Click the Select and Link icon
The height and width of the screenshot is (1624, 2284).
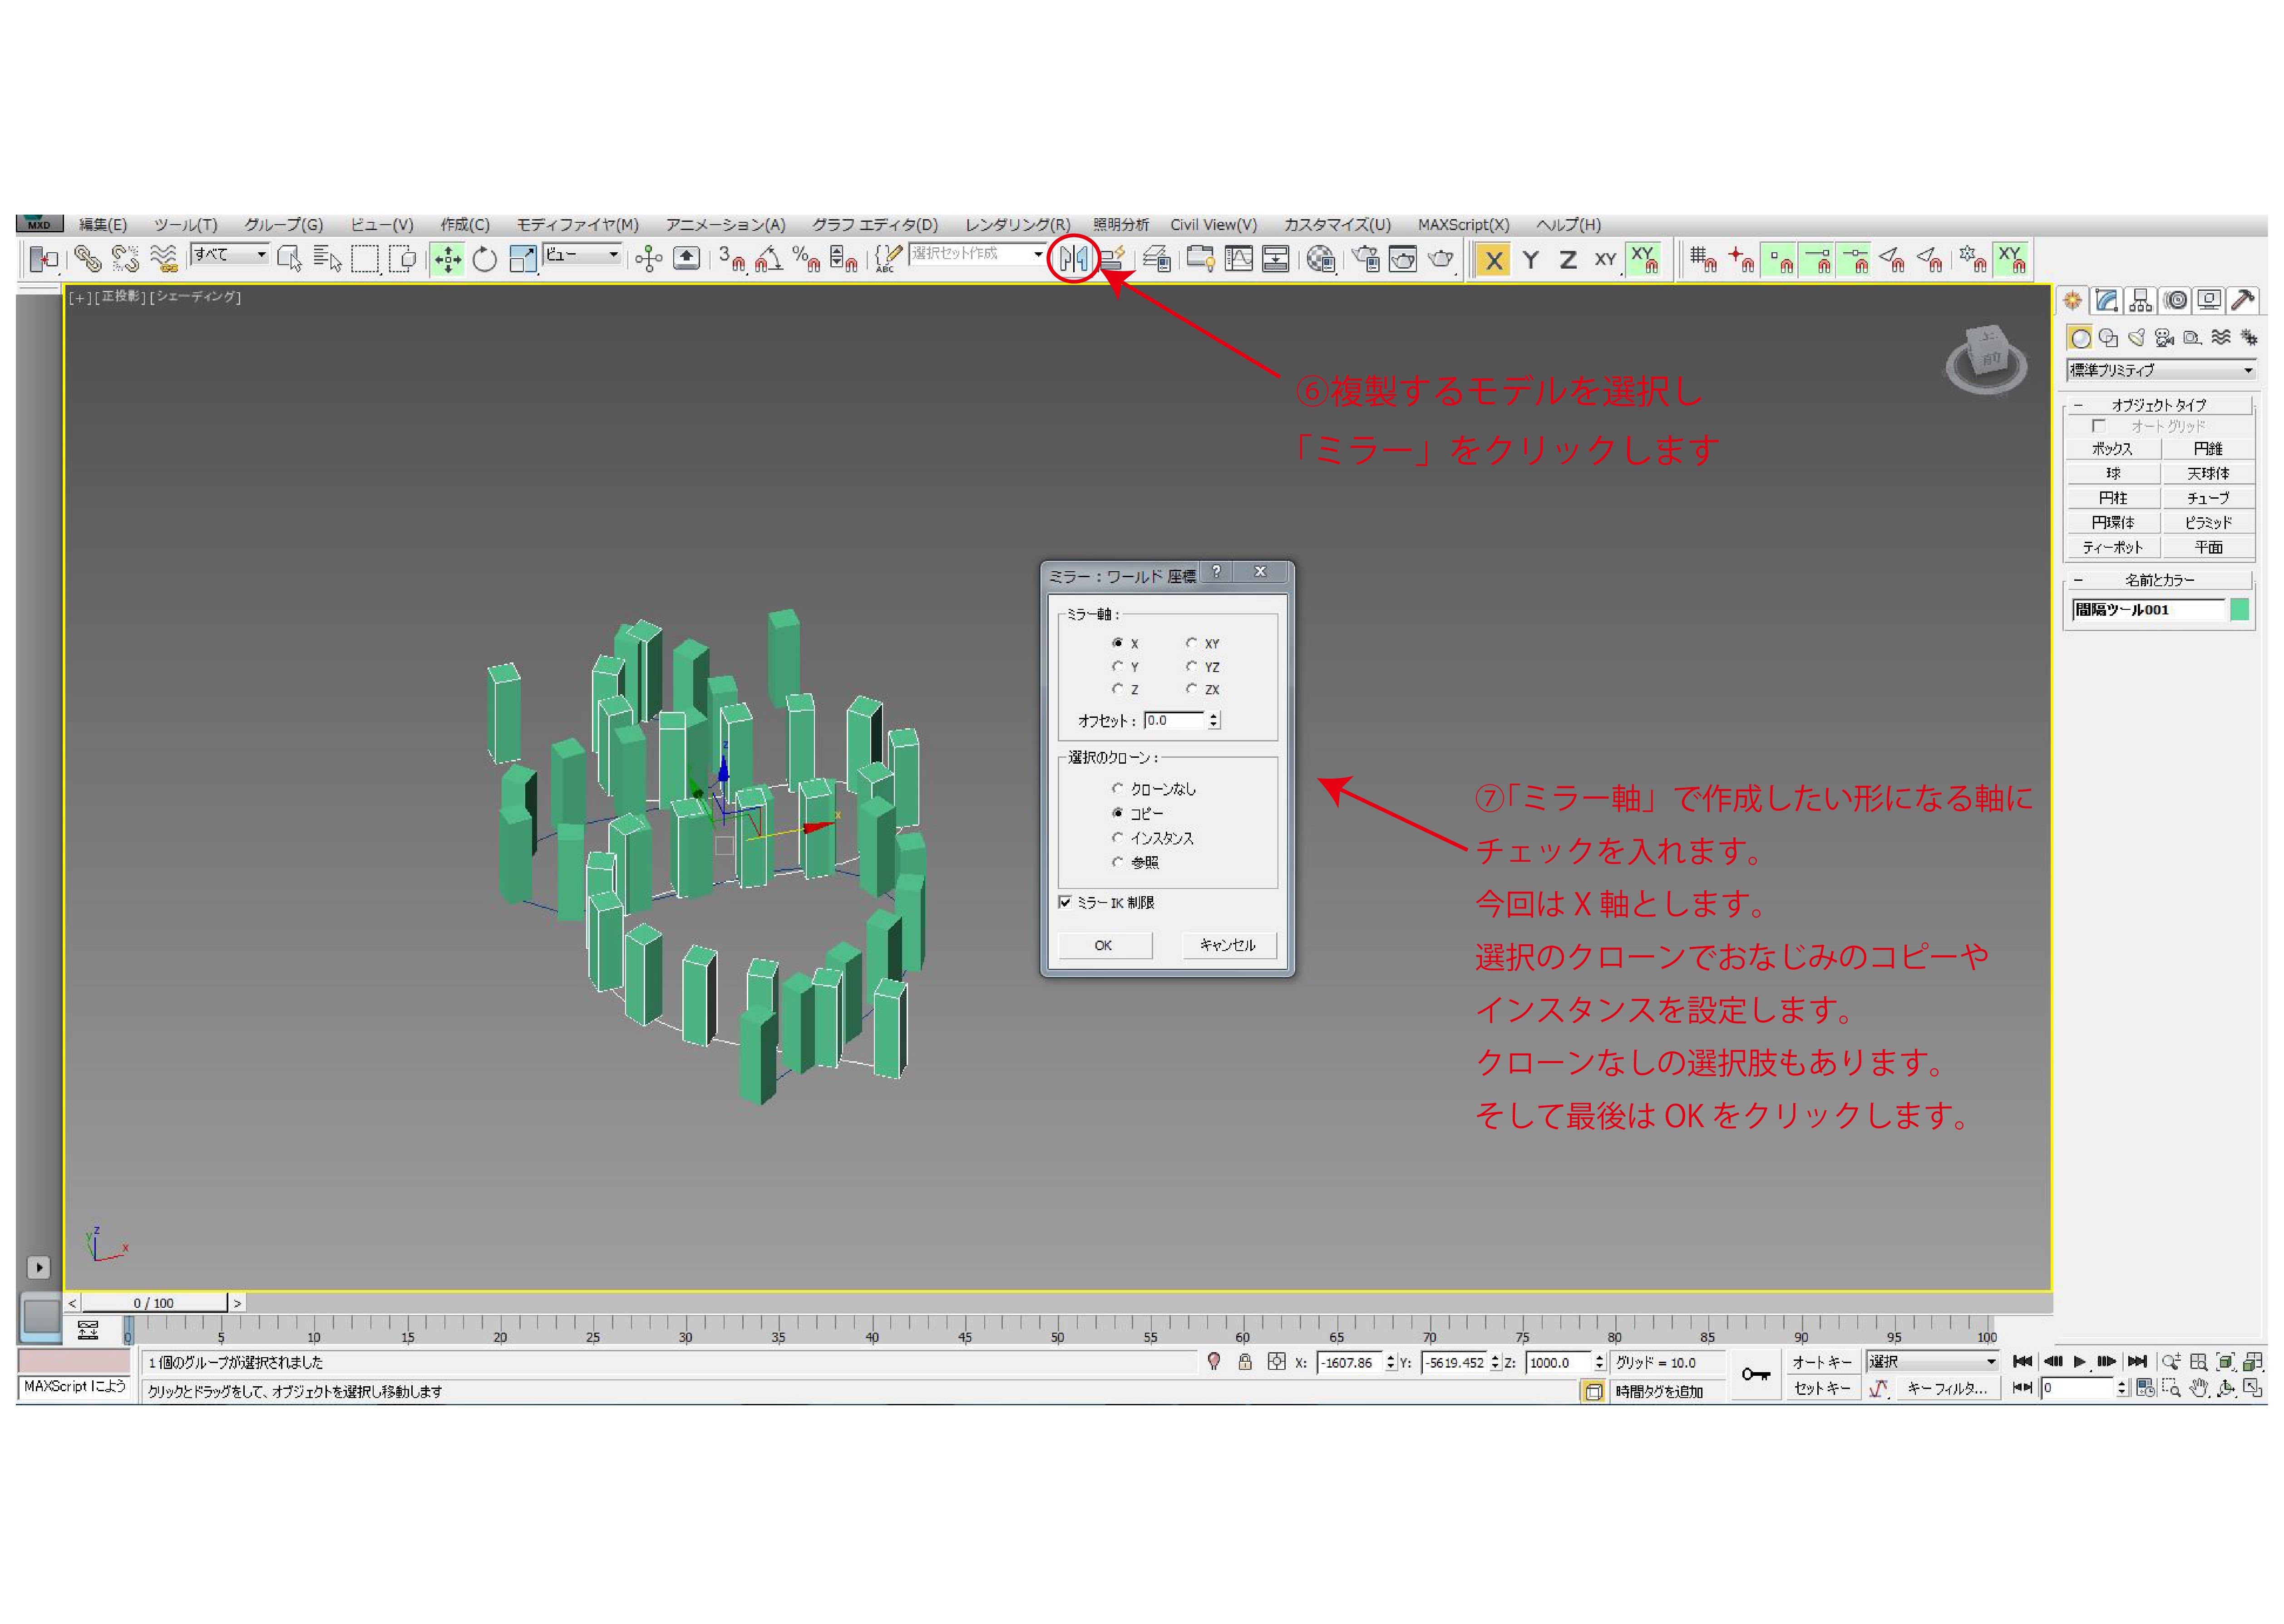click(x=87, y=260)
